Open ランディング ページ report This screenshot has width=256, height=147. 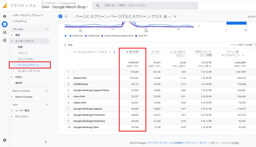pyautogui.click(x=29, y=71)
